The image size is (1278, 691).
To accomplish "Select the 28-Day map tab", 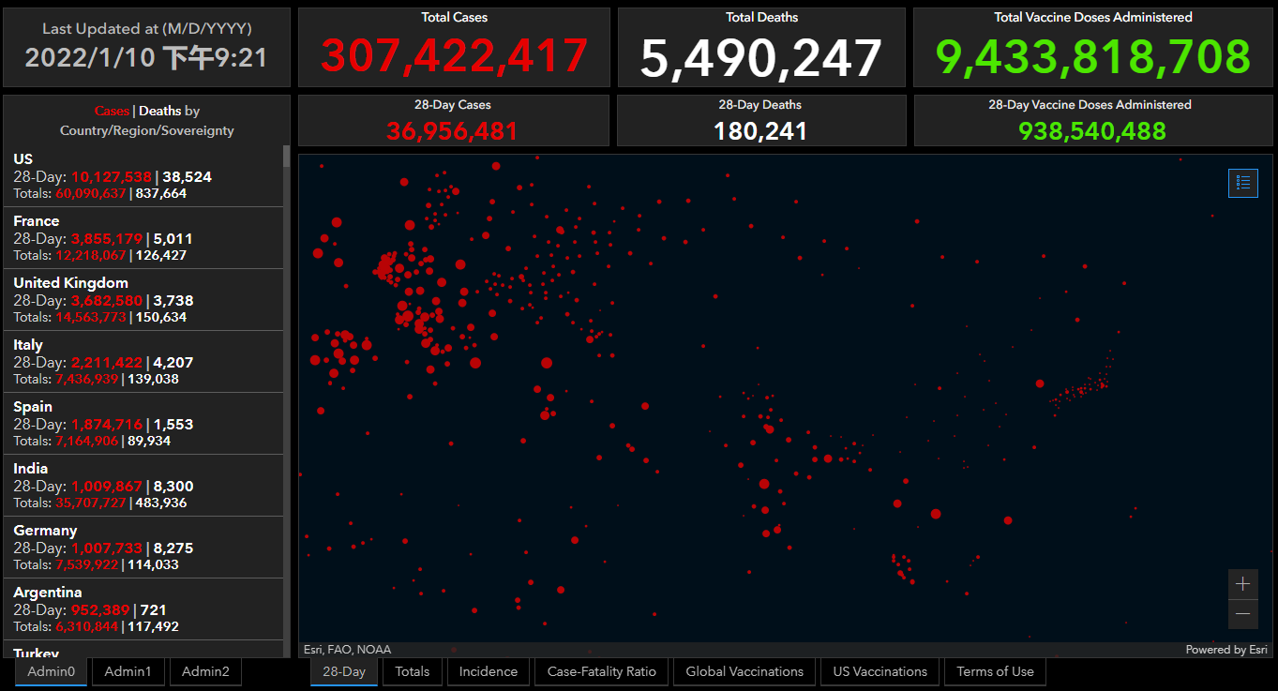I will point(344,671).
